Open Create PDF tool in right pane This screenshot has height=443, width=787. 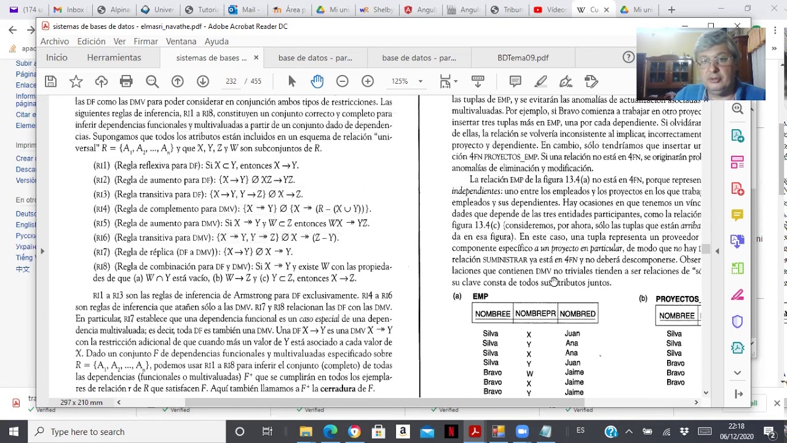[737, 188]
